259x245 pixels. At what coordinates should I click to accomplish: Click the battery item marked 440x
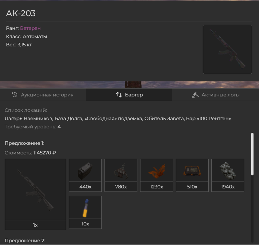click(x=85, y=175)
